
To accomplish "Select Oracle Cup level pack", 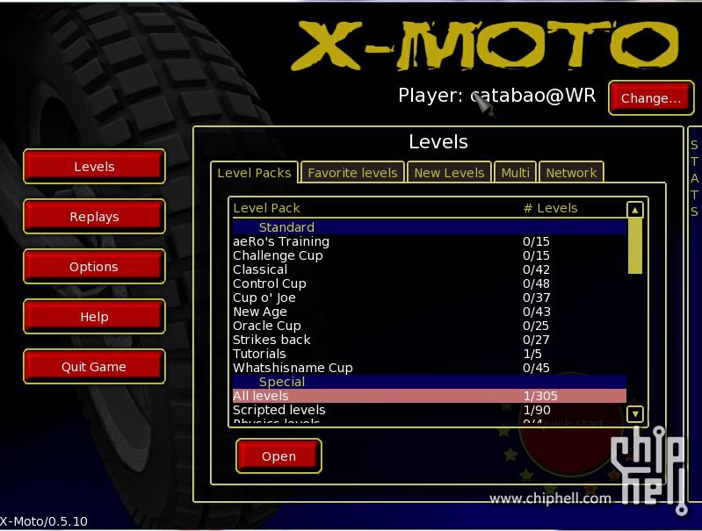I will click(429, 326).
